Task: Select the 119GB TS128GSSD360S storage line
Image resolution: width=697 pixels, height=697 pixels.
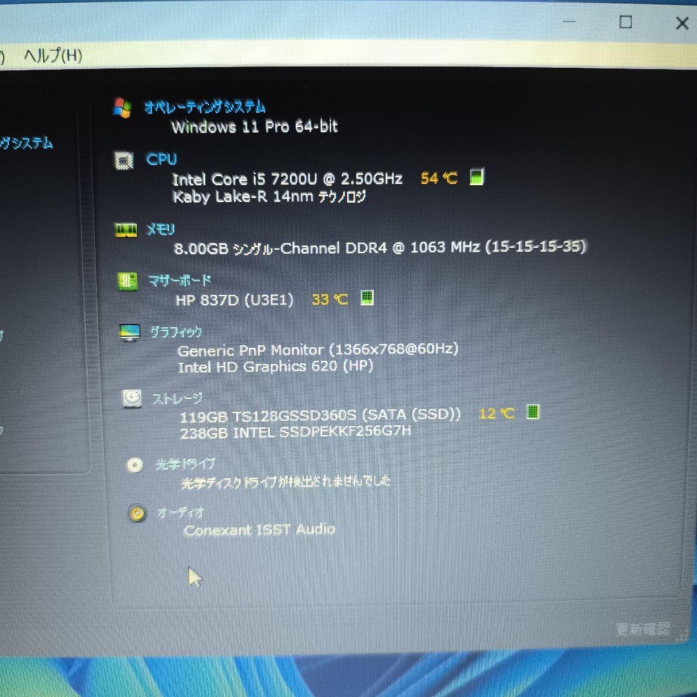Action: (x=320, y=415)
